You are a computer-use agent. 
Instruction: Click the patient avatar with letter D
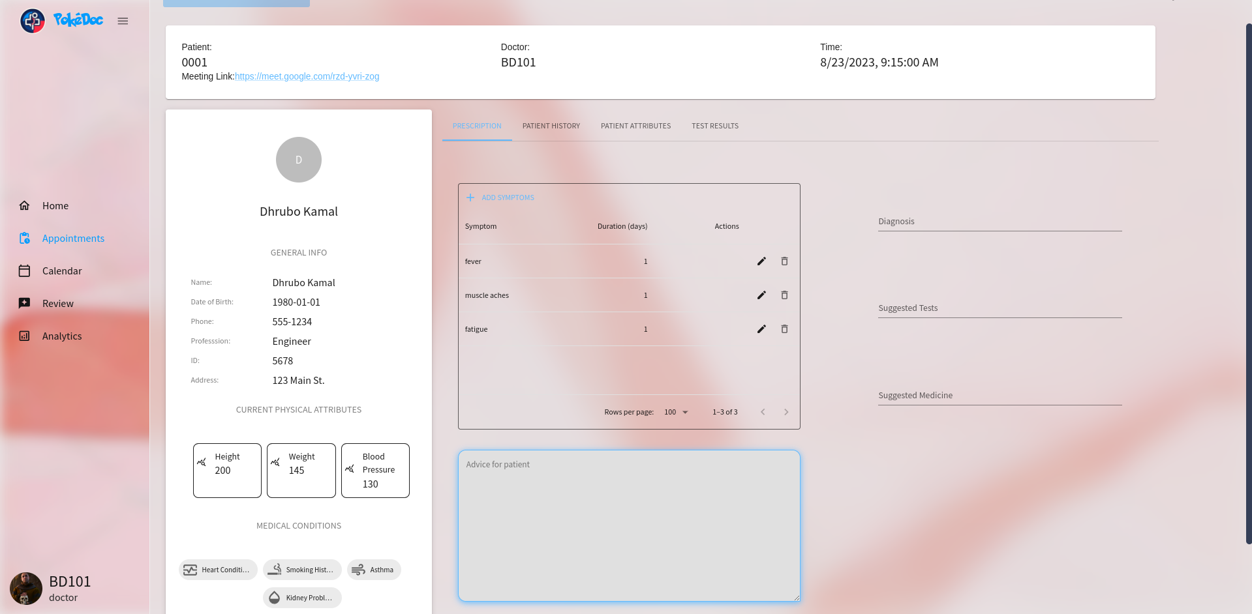(x=299, y=160)
